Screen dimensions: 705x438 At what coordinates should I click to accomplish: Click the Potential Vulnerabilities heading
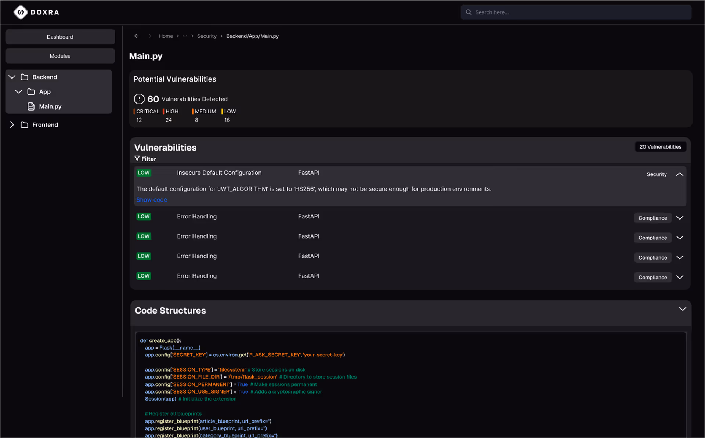[175, 79]
